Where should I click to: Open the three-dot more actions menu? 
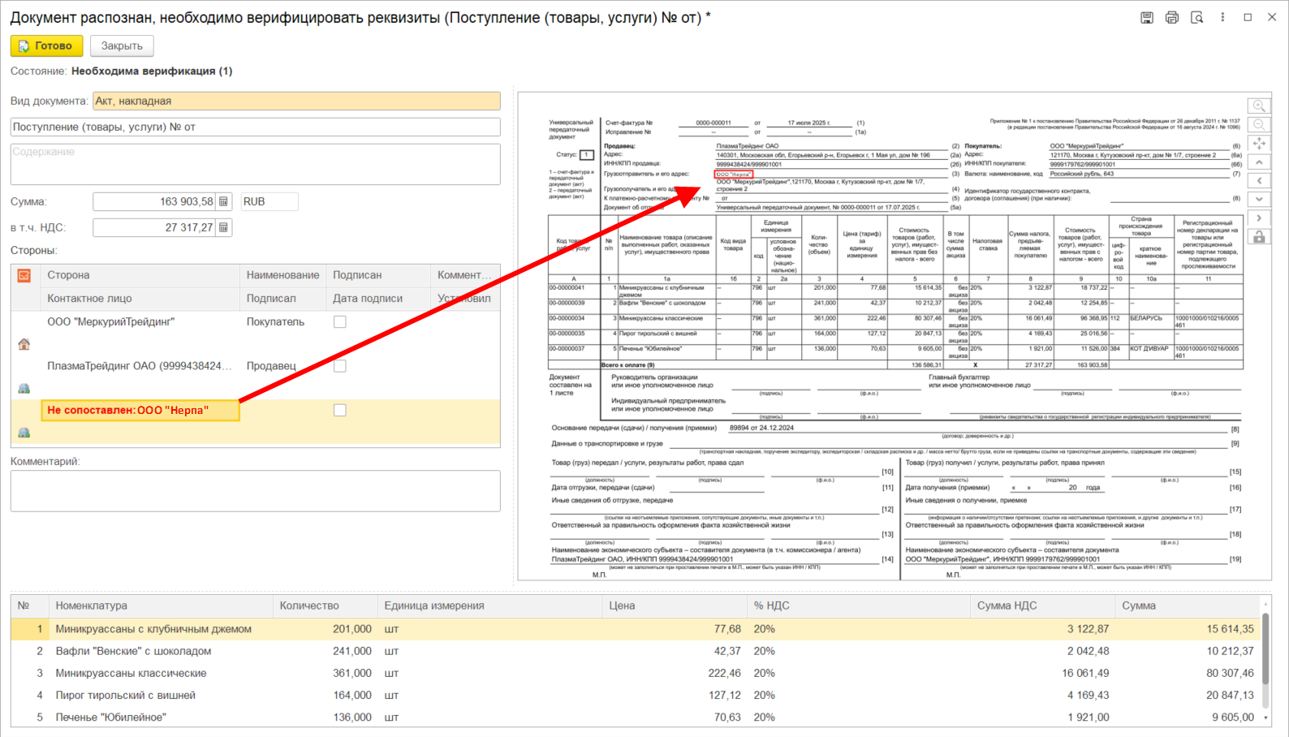[x=1222, y=17]
